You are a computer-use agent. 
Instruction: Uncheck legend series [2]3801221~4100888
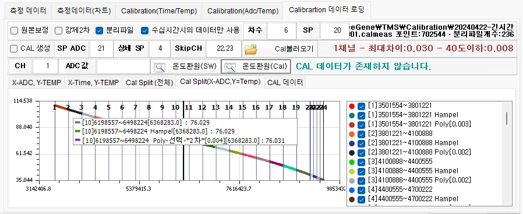click(361, 134)
